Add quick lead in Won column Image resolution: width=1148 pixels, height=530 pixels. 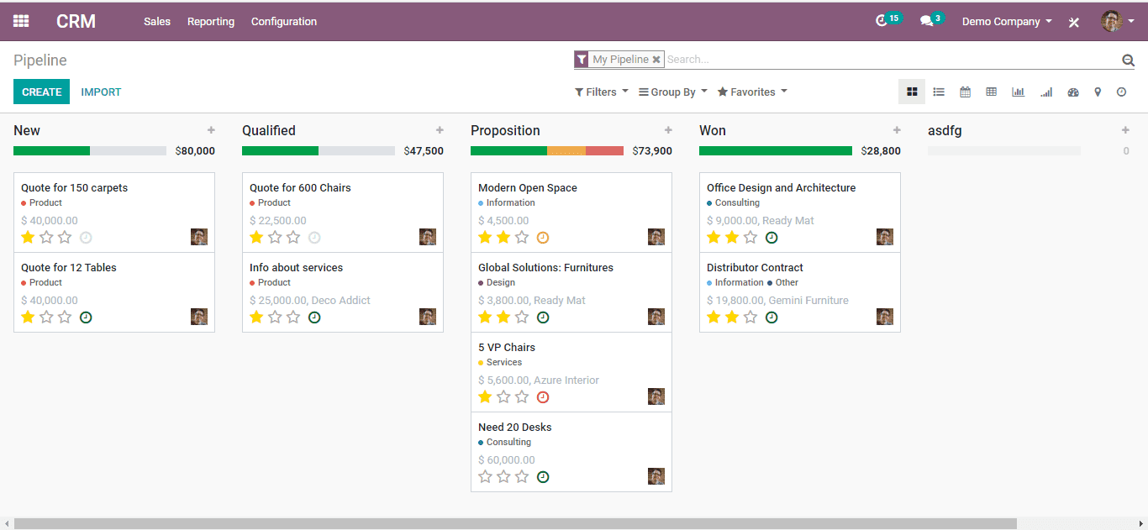click(897, 130)
